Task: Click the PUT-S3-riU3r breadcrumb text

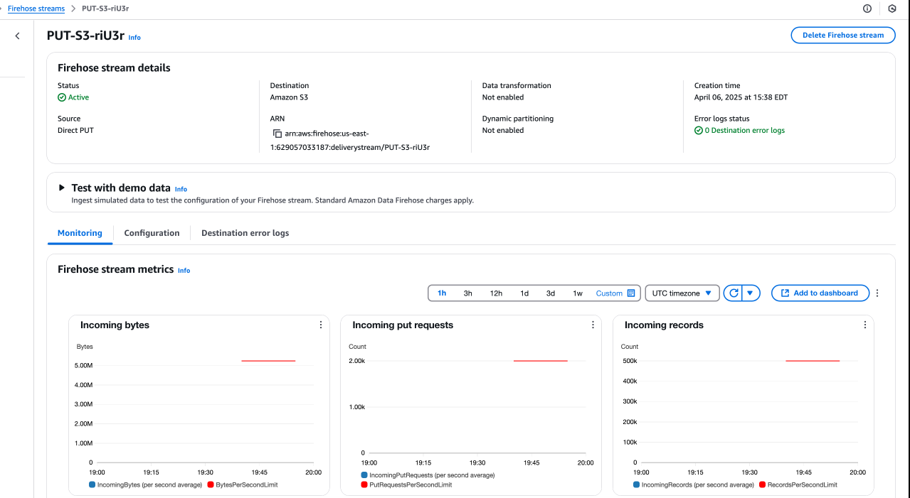Action: pos(106,9)
